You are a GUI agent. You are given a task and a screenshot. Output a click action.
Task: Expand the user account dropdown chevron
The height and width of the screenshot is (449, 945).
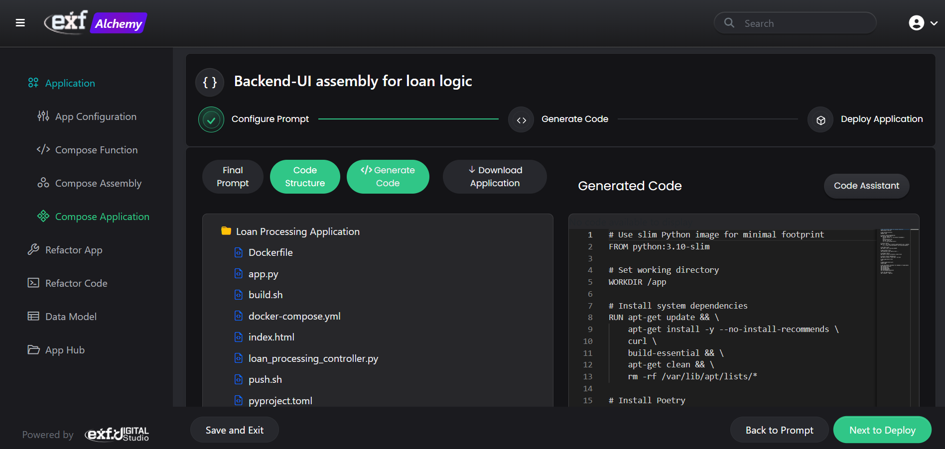click(x=934, y=23)
